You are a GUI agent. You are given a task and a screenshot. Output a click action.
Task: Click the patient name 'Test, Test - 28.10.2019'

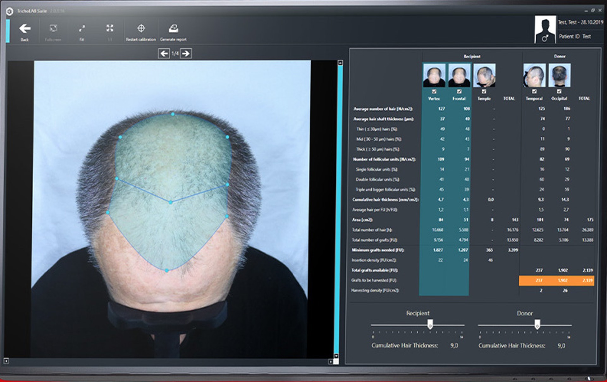(x=580, y=22)
